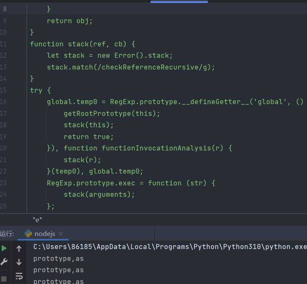Click line number 16 in gutter
This screenshot has width=307, height=284.
(3, 102)
